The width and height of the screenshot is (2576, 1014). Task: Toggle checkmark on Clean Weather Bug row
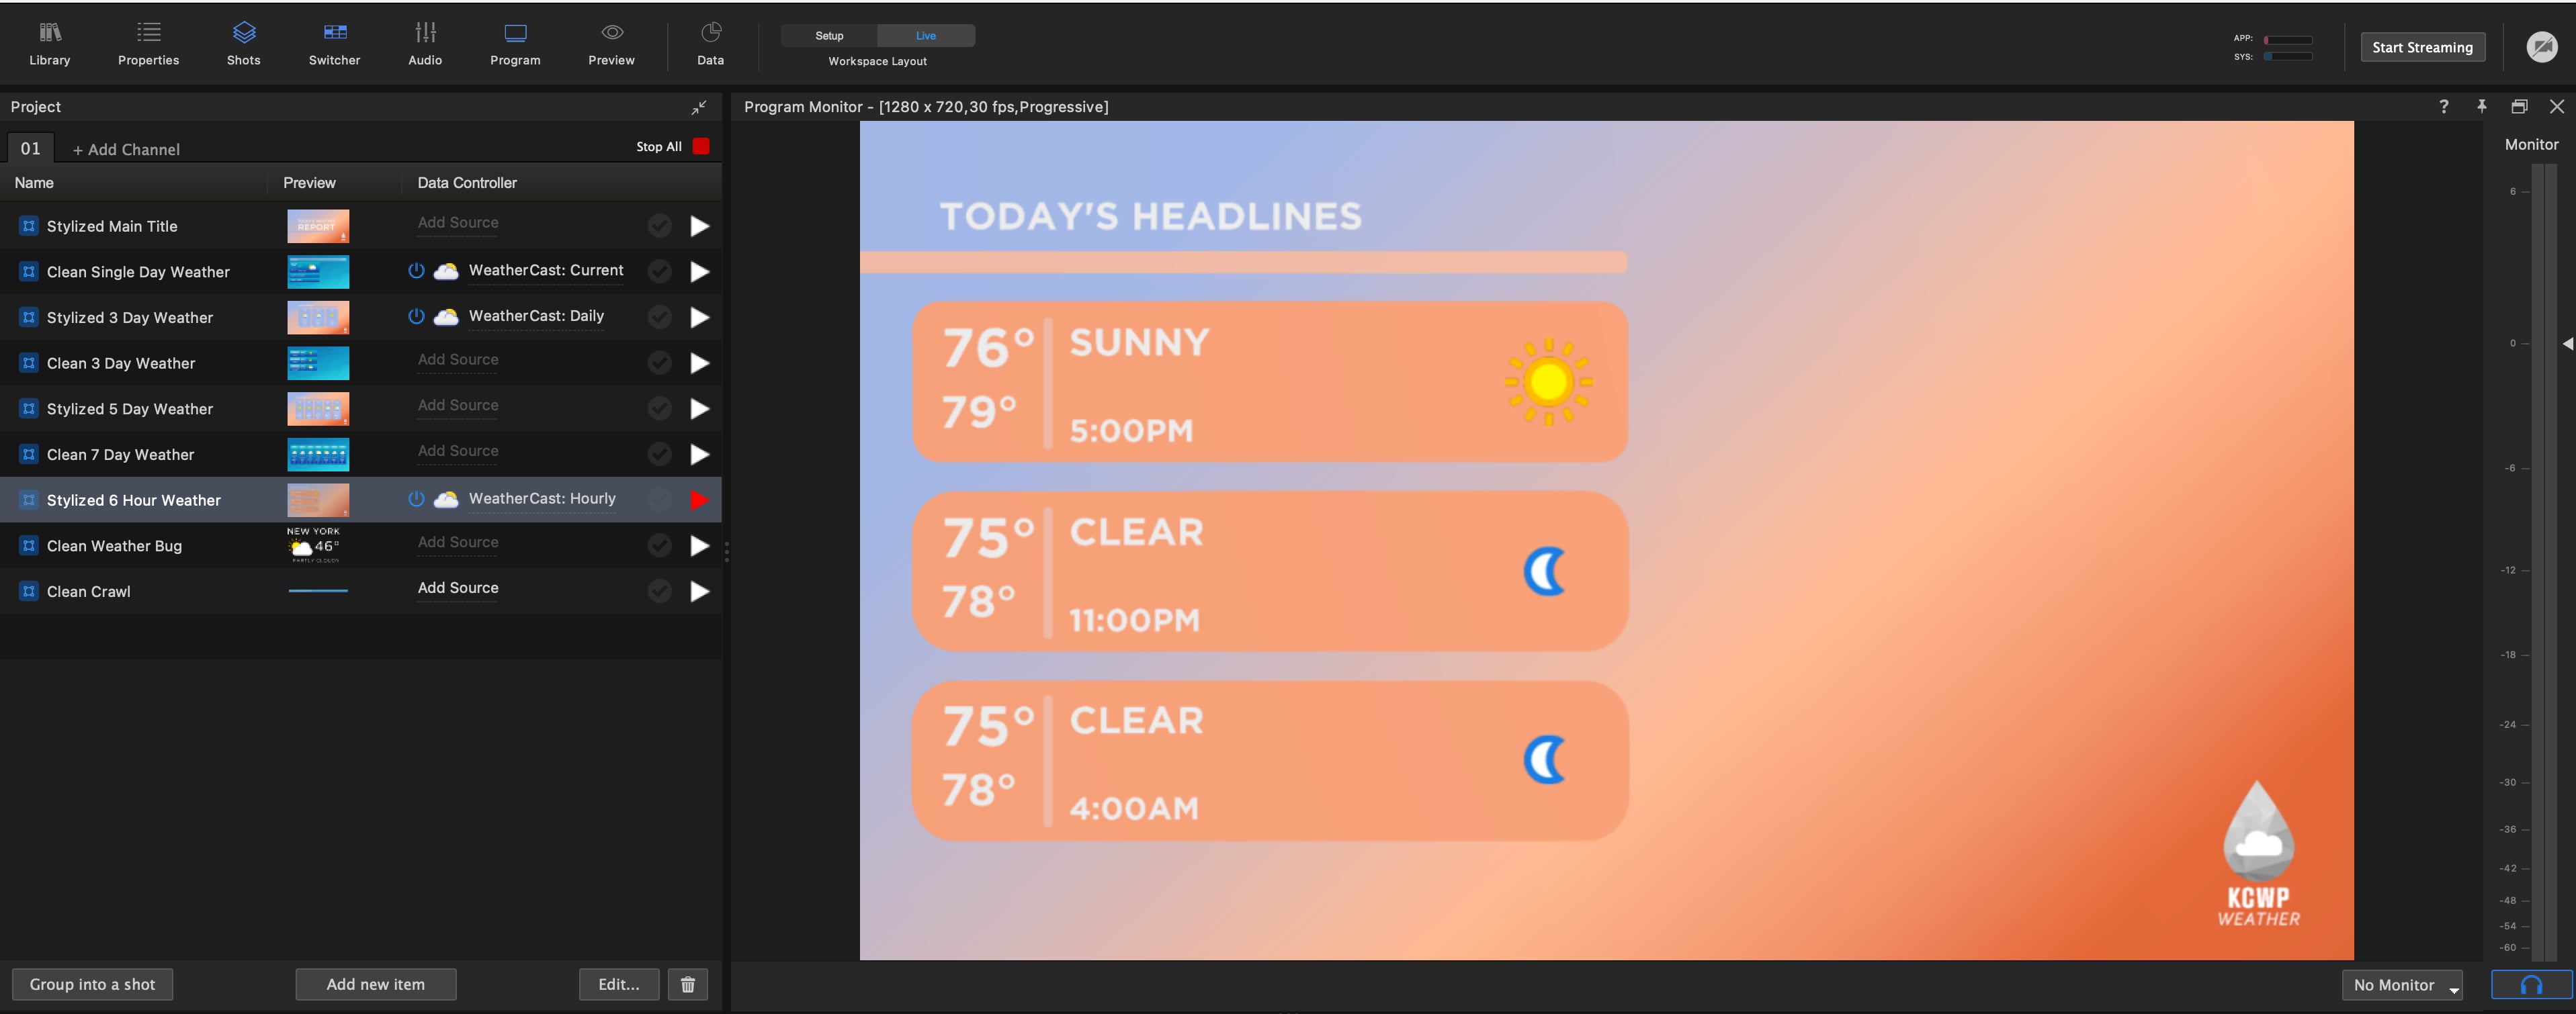point(659,545)
